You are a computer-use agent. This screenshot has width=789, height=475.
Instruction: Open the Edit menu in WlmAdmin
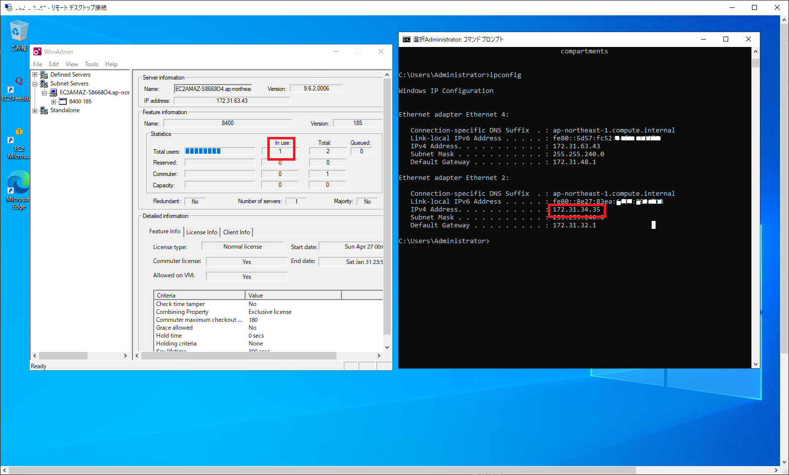[54, 64]
